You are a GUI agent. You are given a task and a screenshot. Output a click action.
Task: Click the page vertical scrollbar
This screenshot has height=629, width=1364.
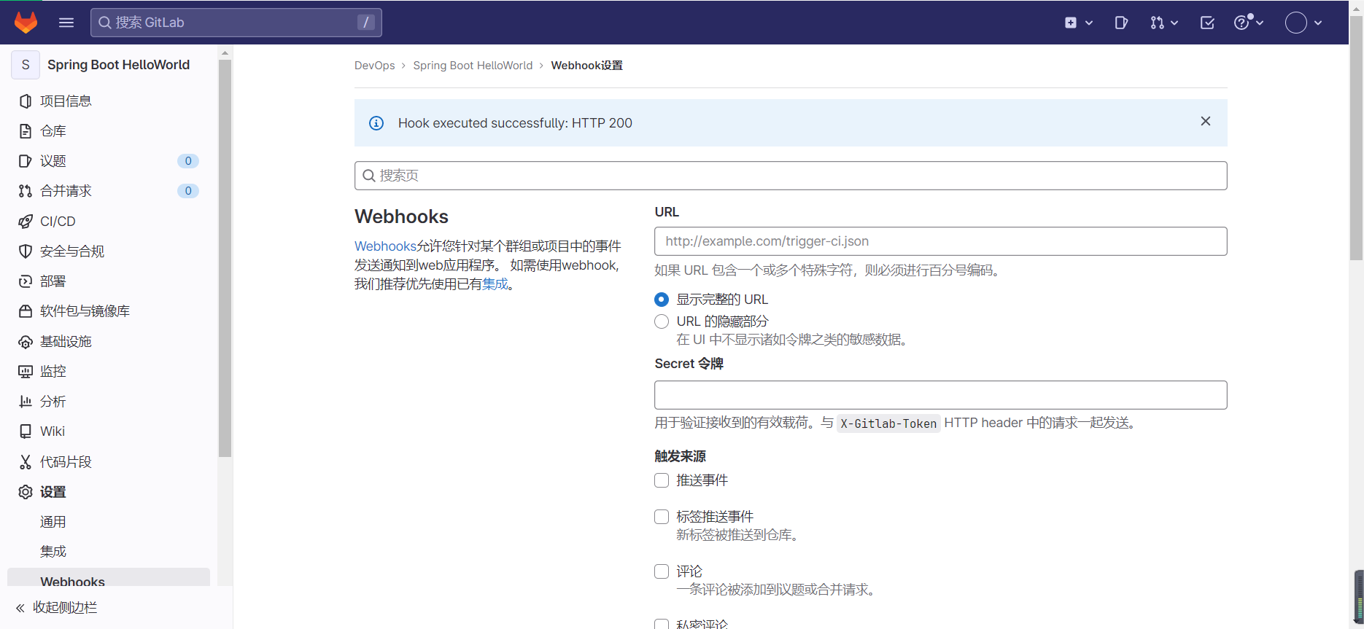1356,138
